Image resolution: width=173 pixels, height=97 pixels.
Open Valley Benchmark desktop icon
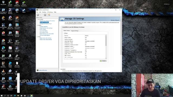[3, 65]
